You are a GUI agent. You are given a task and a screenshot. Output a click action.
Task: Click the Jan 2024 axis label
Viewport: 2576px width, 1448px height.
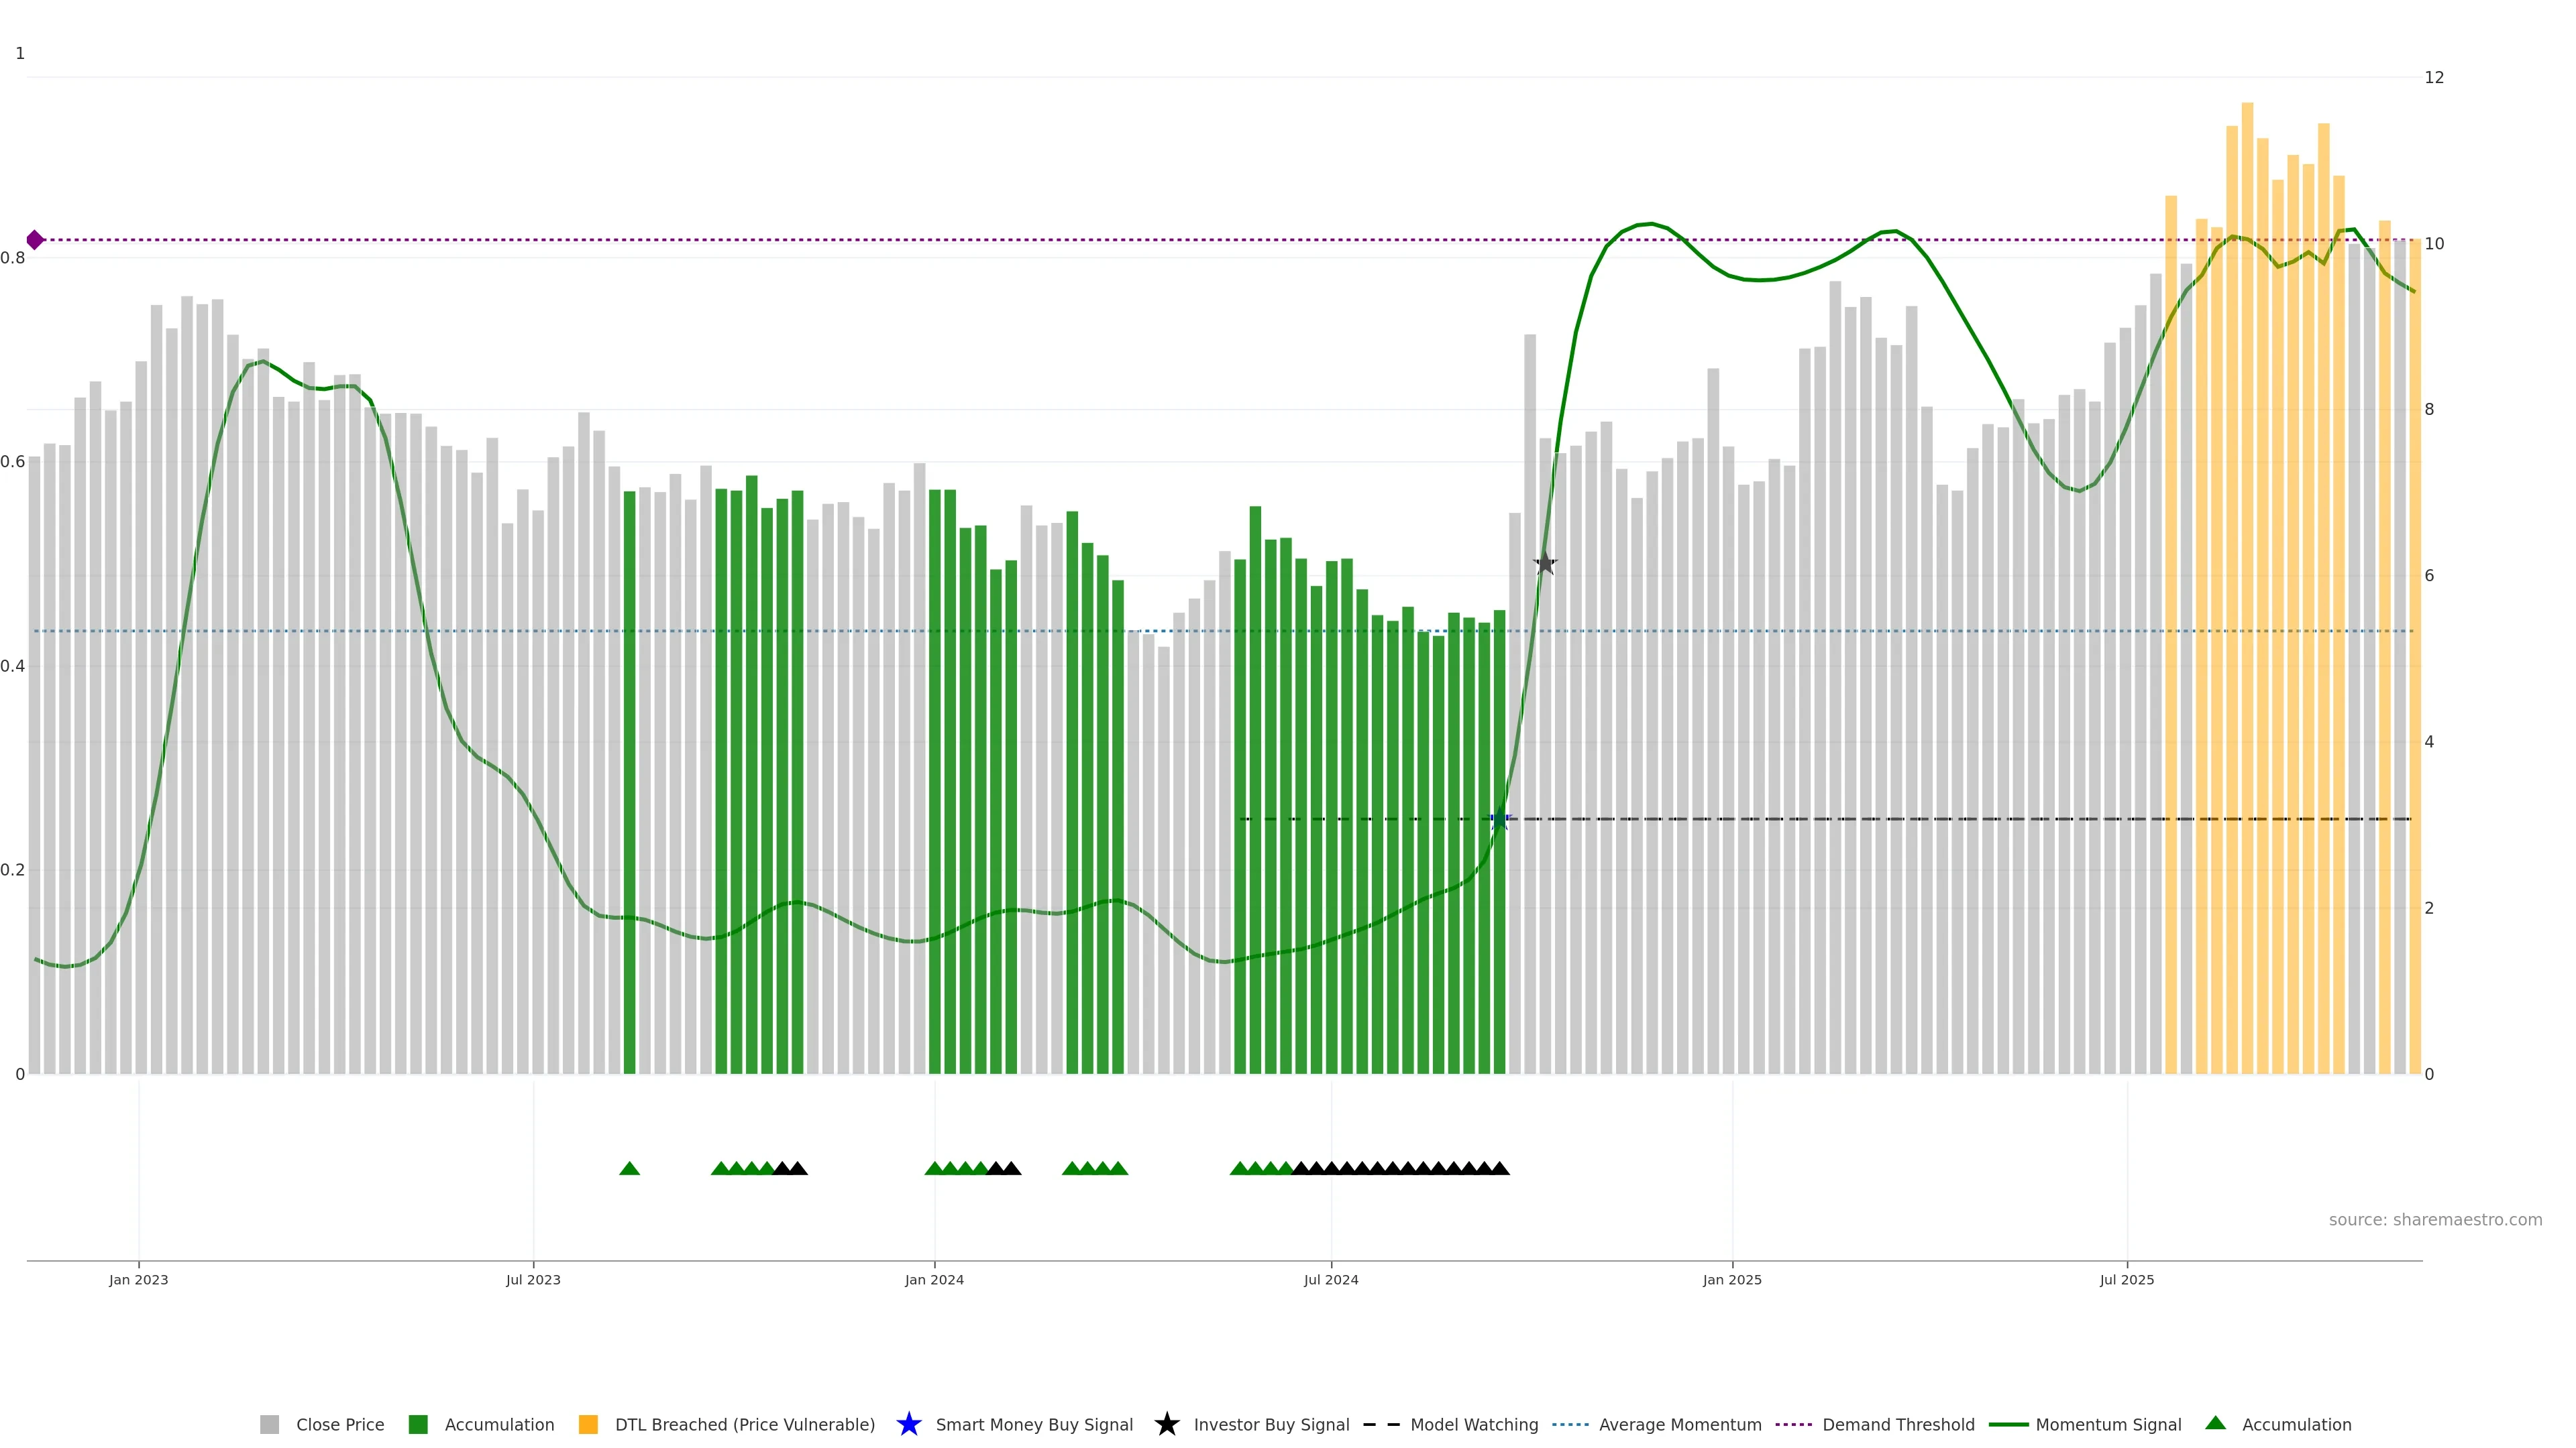tap(934, 1279)
